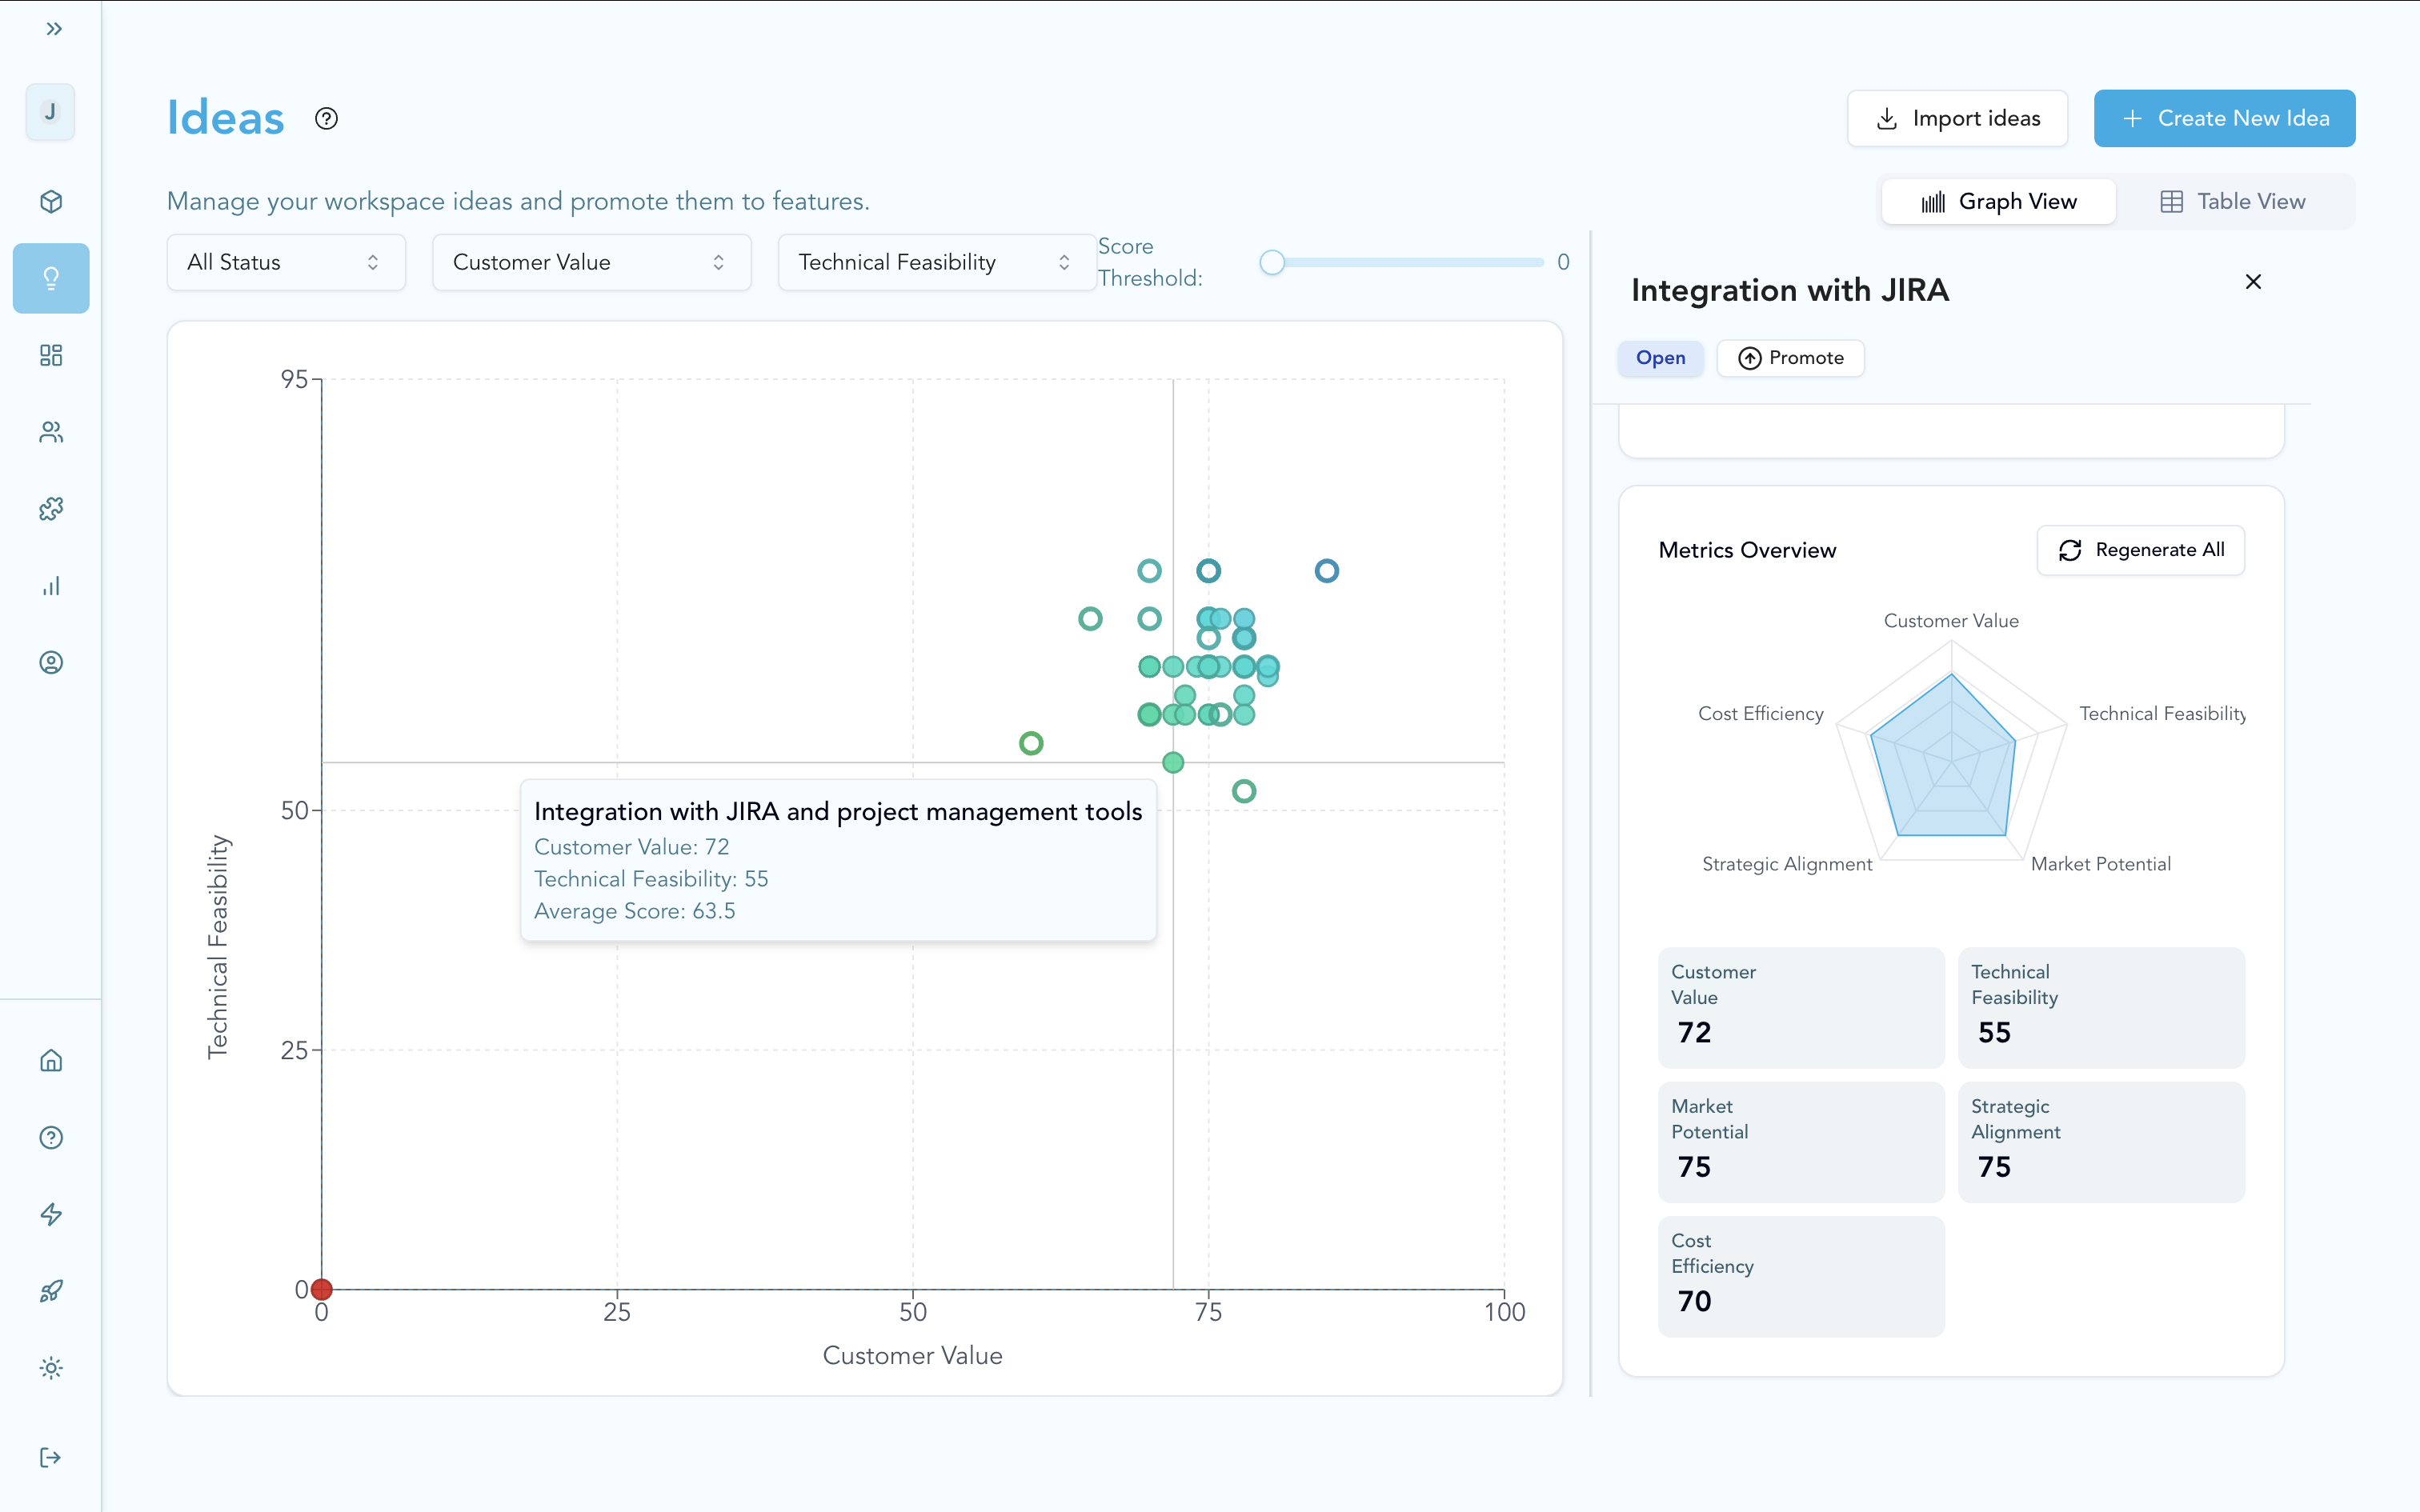The width and height of the screenshot is (2420, 1512).
Task: Open the cube products icon in sidebar
Action: [x=51, y=202]
